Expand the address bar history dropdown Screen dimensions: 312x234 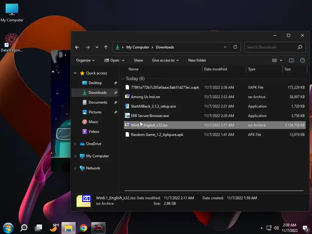click(225, 47)
